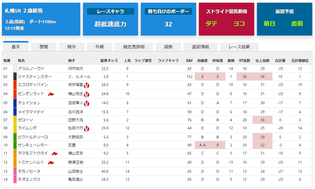
Task: Click the ST指数 column header
Action: [x=244, y=61]
